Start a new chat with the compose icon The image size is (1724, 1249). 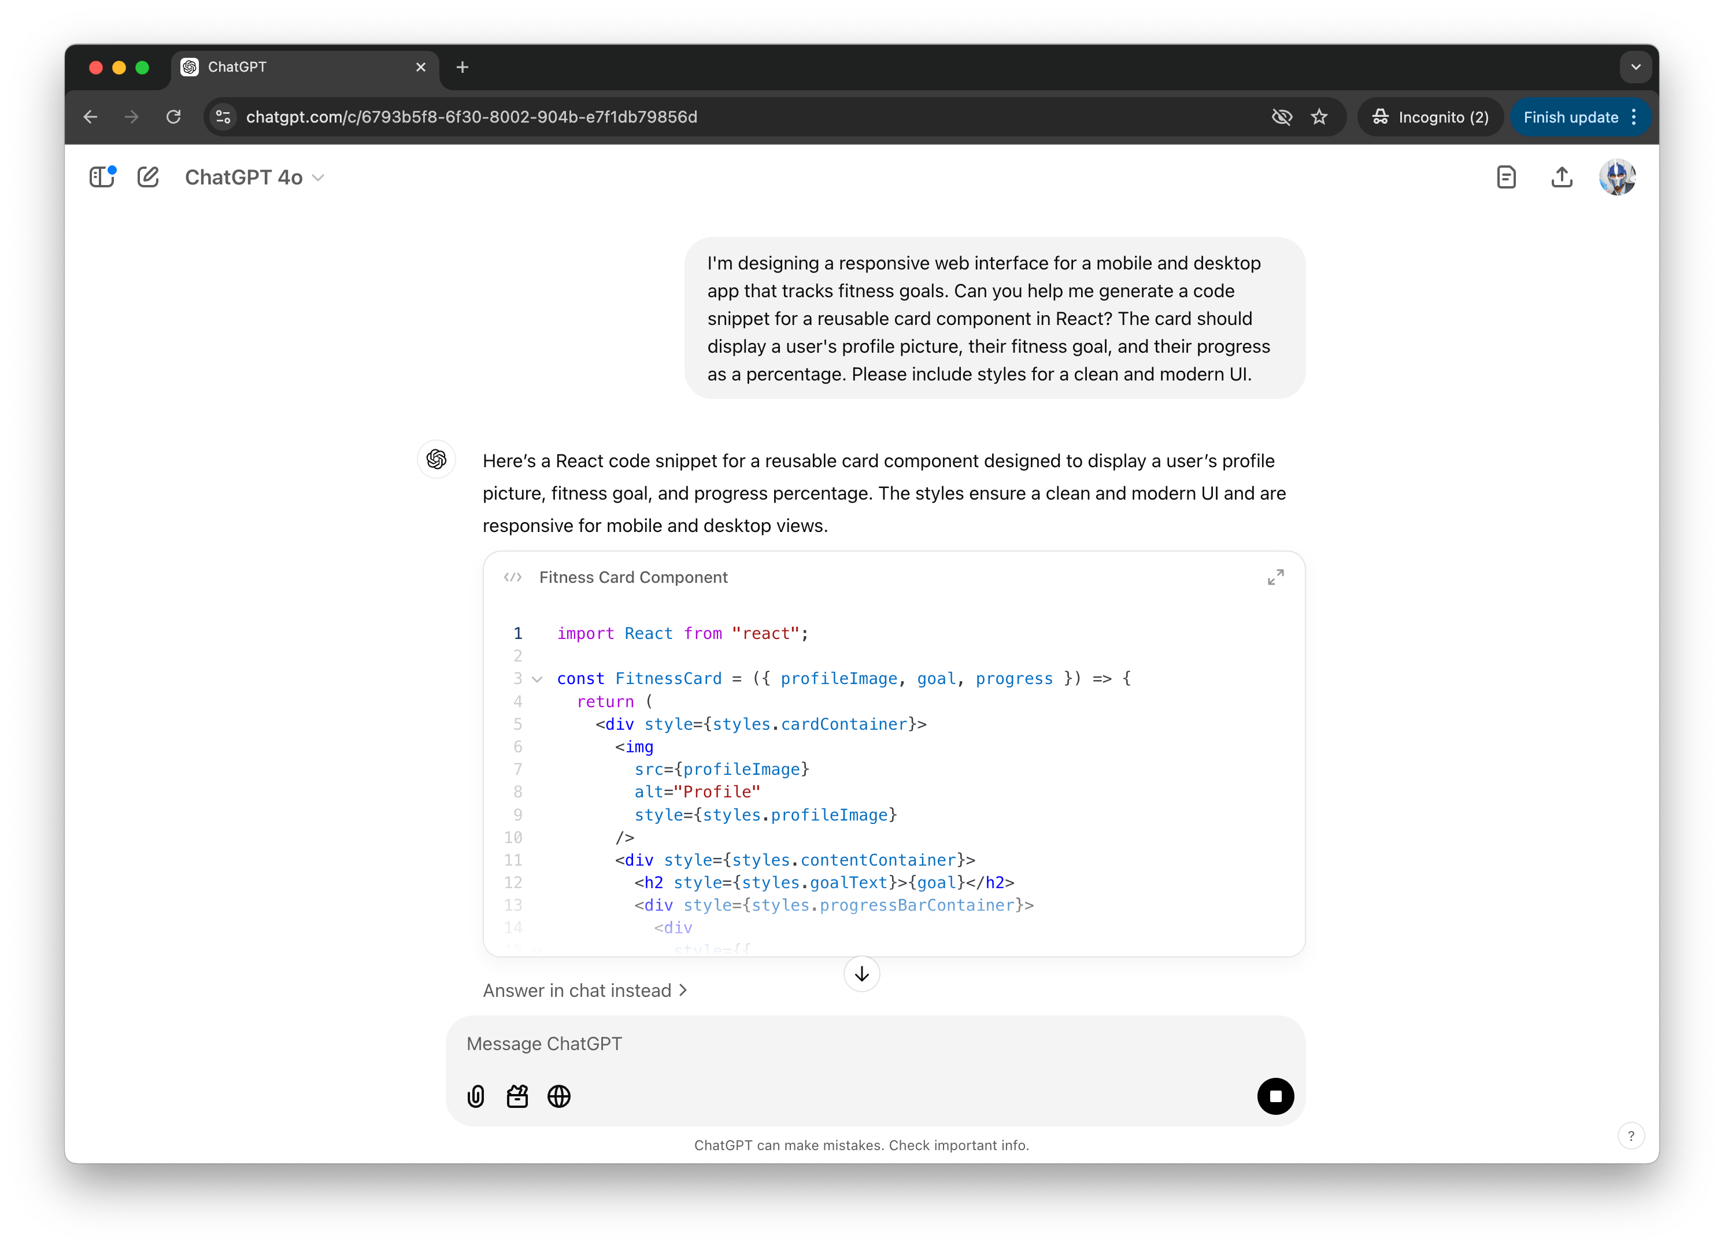[148, 177]
